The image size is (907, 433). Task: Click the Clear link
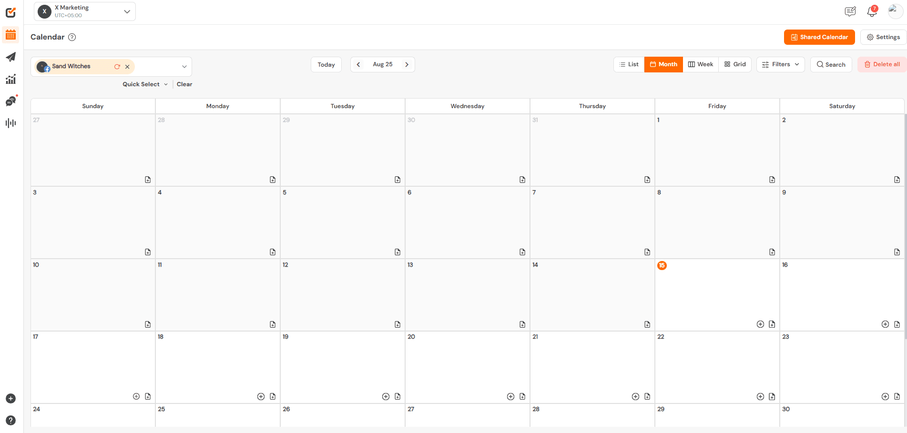[x=184, y=84]
